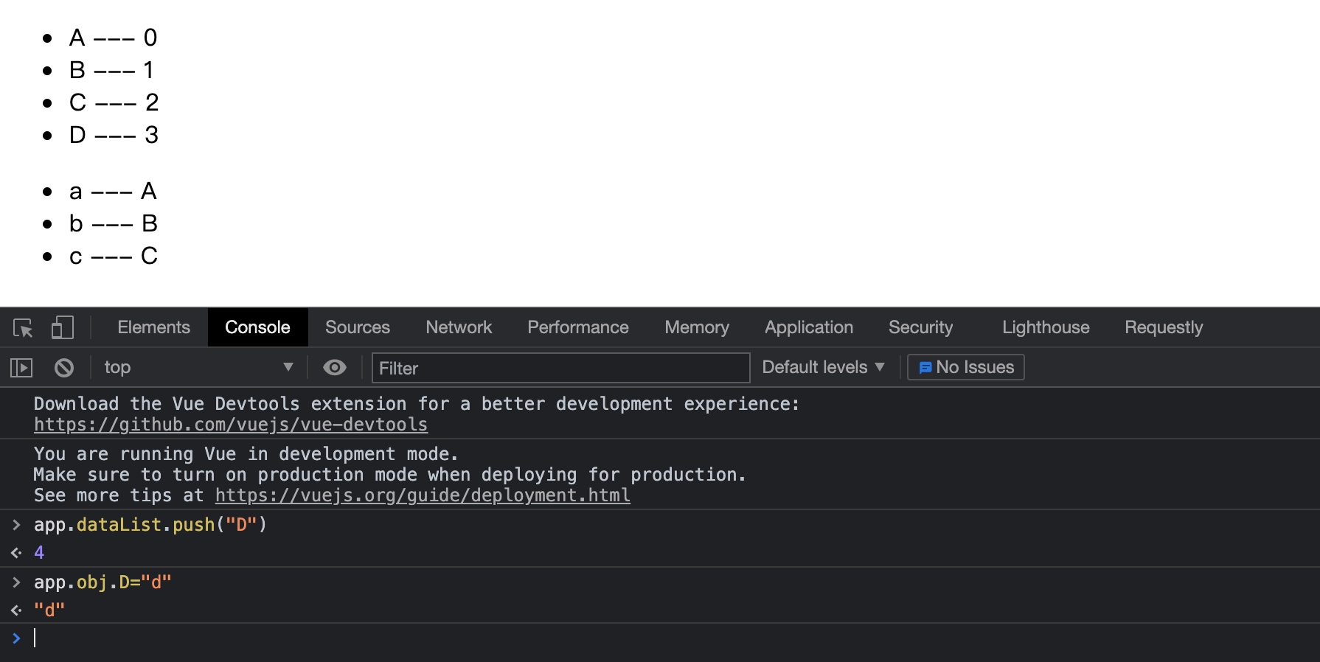1320x662 pixels.
Task: Open the Vue deployment guide link
Action: [x=423, y=496]
